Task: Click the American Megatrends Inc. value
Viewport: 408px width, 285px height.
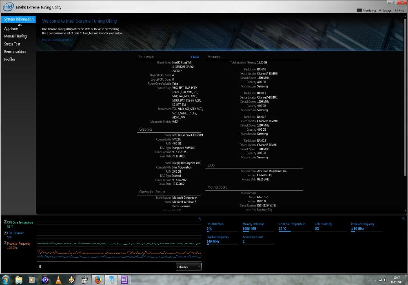Action: (x=272, y=171)
